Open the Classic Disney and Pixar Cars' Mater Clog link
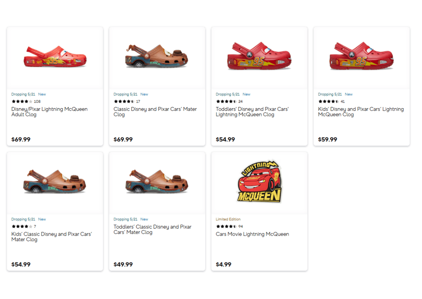Viewport: 422px width, 299px height. pyautogui.click(x=155, y=112)
